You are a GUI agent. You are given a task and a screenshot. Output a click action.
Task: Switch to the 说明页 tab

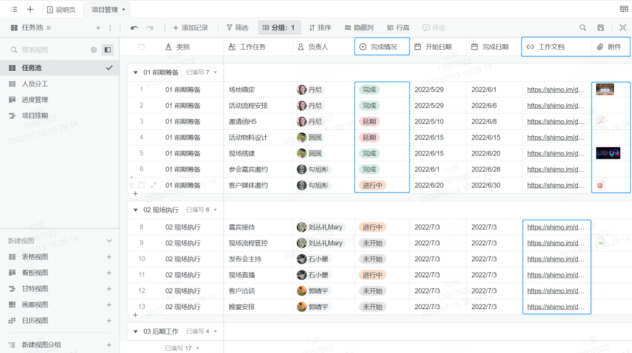point(66,9)
